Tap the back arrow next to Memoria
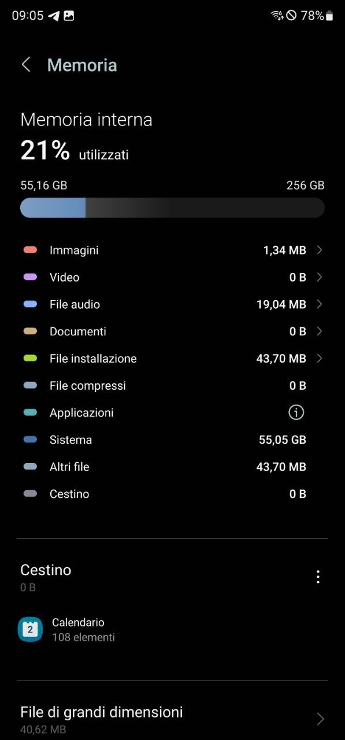Image resolution: width=345 pixels, height=740 pixels. coord(26,65)
